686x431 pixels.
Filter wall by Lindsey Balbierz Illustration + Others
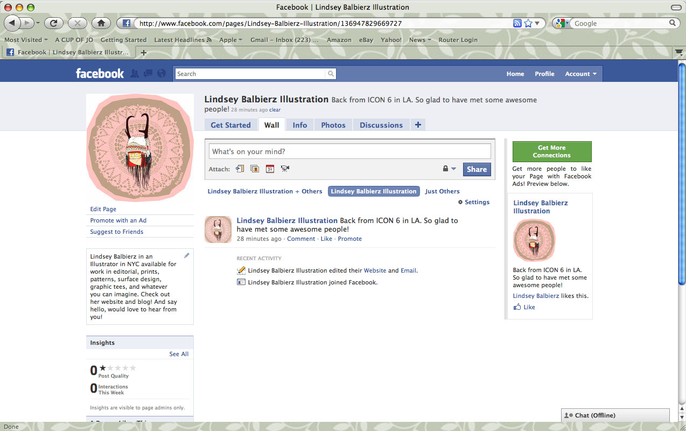pos(265,191)
